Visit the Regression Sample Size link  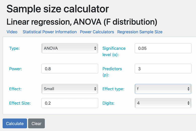(140, 32)
